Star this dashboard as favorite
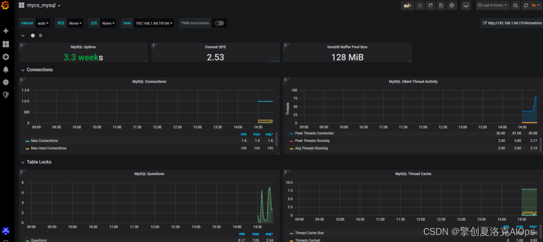The width and height of the screenshot is (543, 242). pos(420,5)
